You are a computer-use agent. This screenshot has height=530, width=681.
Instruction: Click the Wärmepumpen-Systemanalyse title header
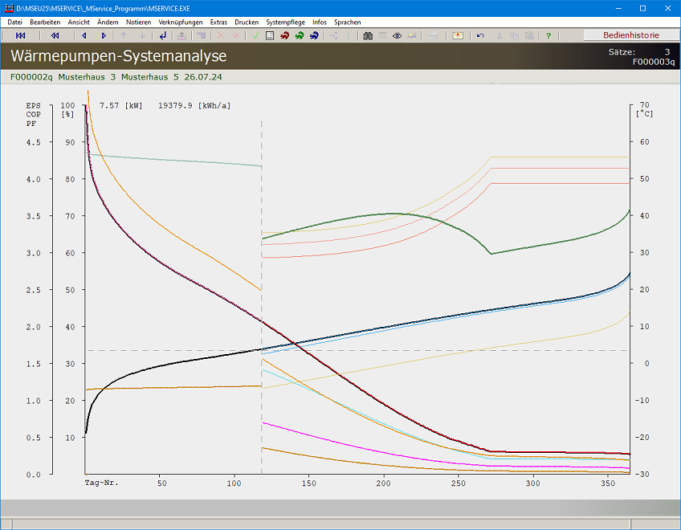pyautogui.click(x=119, y=57)
